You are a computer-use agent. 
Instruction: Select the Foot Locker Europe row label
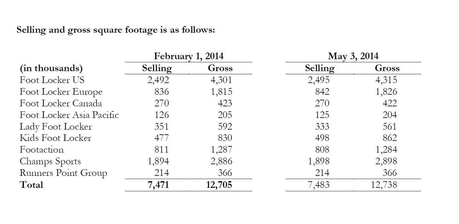click(x=61, y=92)
